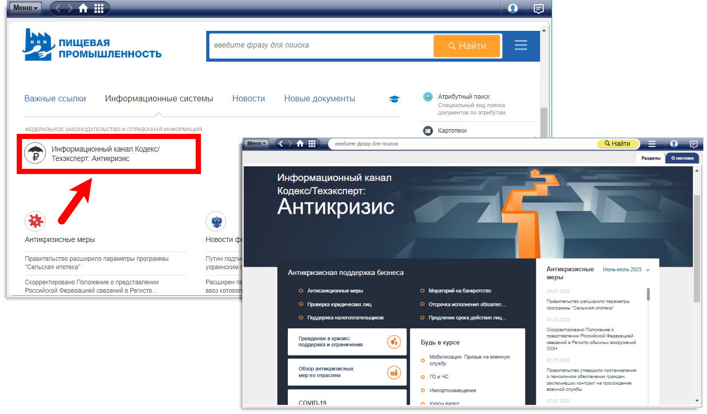Open Скорректировано Положение news in back window

(x=92, y=286)
